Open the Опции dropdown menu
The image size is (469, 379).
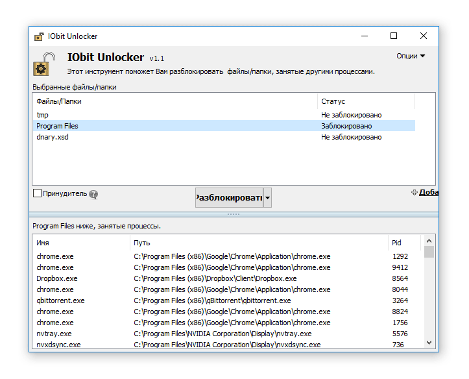pyautogui.click(x=411, y=56)
